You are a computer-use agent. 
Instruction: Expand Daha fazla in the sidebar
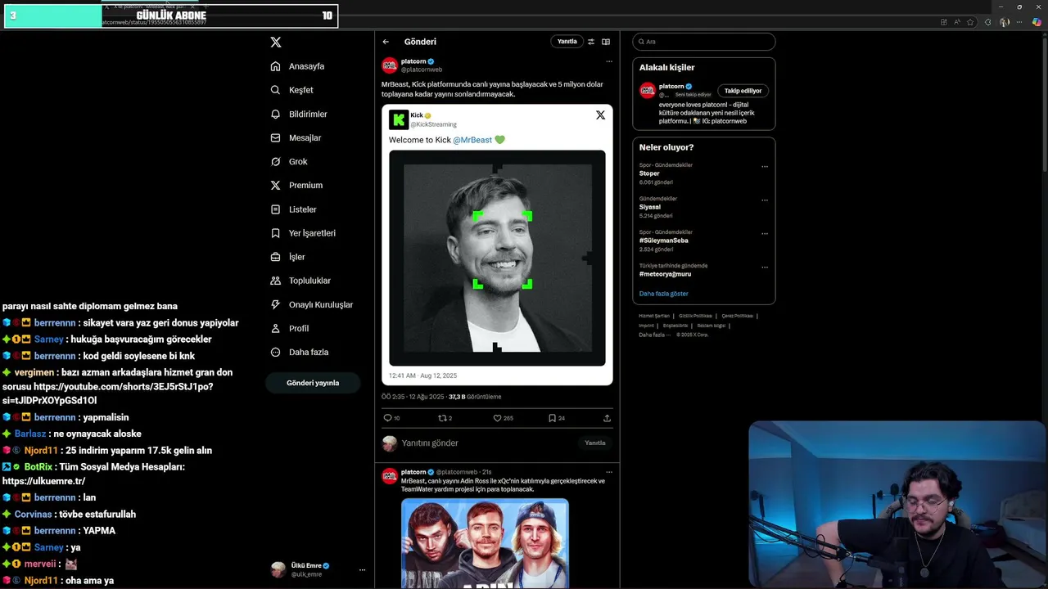300,352
